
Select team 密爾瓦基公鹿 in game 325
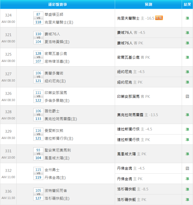(56, 54)
